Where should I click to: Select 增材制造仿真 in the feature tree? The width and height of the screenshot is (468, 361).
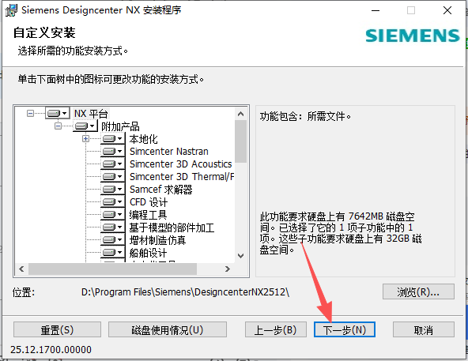157,240
